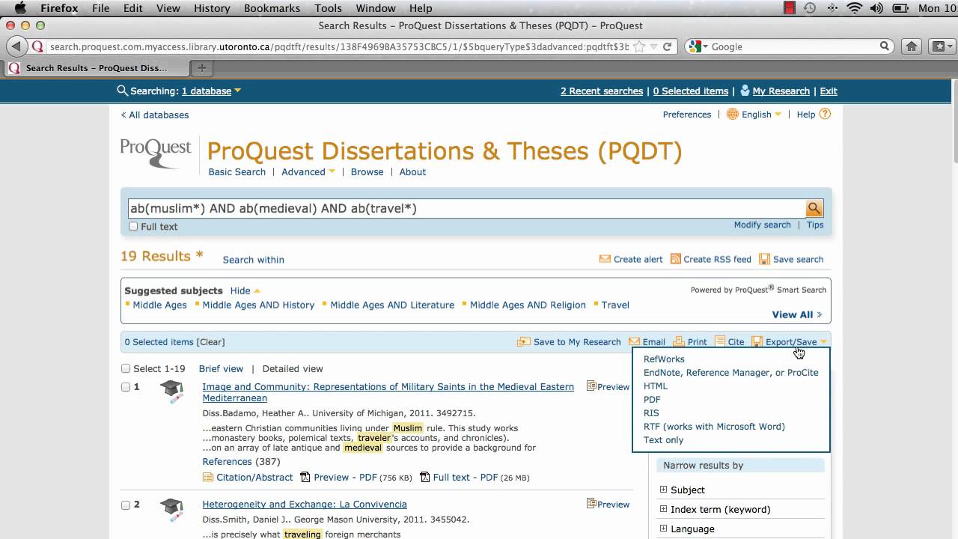958x539 pixels.
Task: Check the Select 1-19 checkbox
Action: point(126,368)
